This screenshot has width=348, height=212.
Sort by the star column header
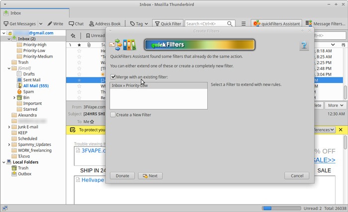(x=79, y=45)
